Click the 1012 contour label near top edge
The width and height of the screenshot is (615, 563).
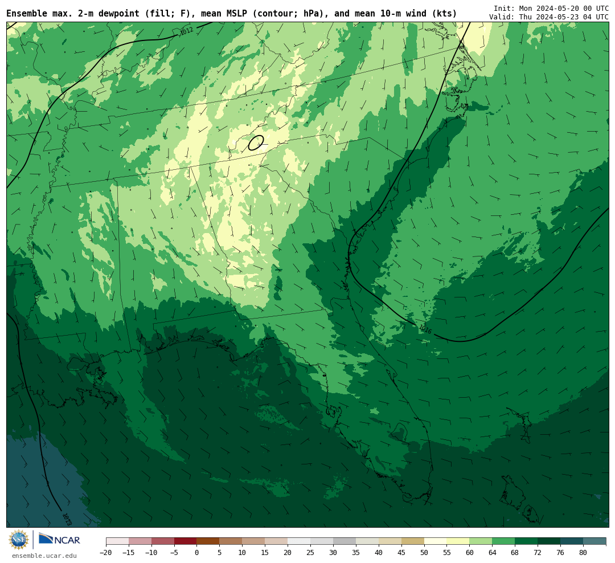click(186, 31)
